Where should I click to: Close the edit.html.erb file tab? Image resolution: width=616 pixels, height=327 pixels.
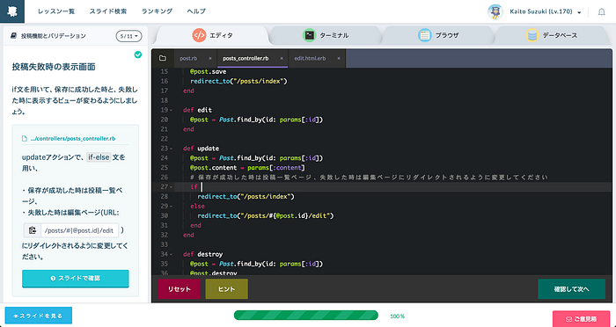tap(339, 58)
